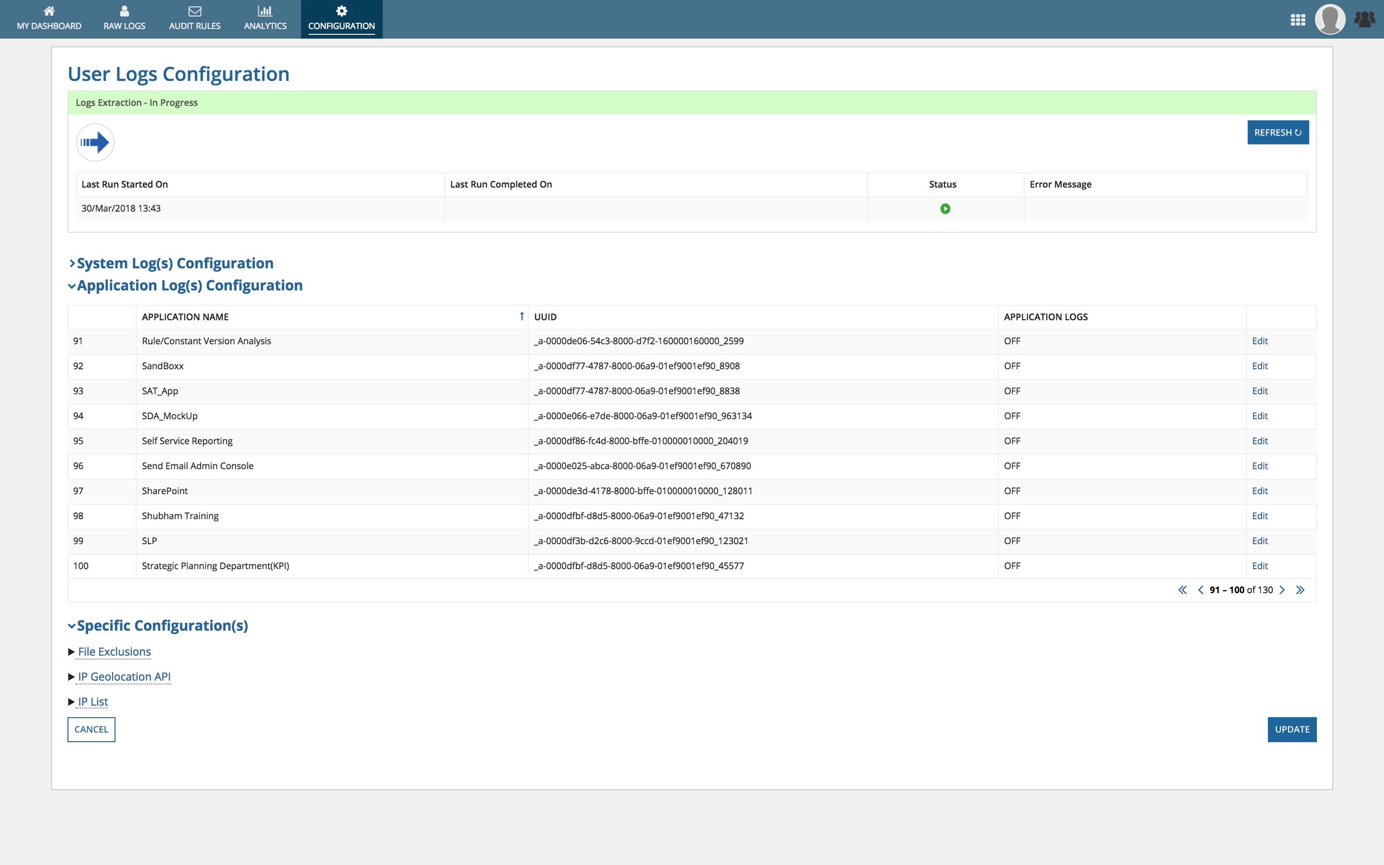This screenshot has height=865, width=1384.
Task: Collapse Specific Configuration(s) section
Action: pos(159,625)
